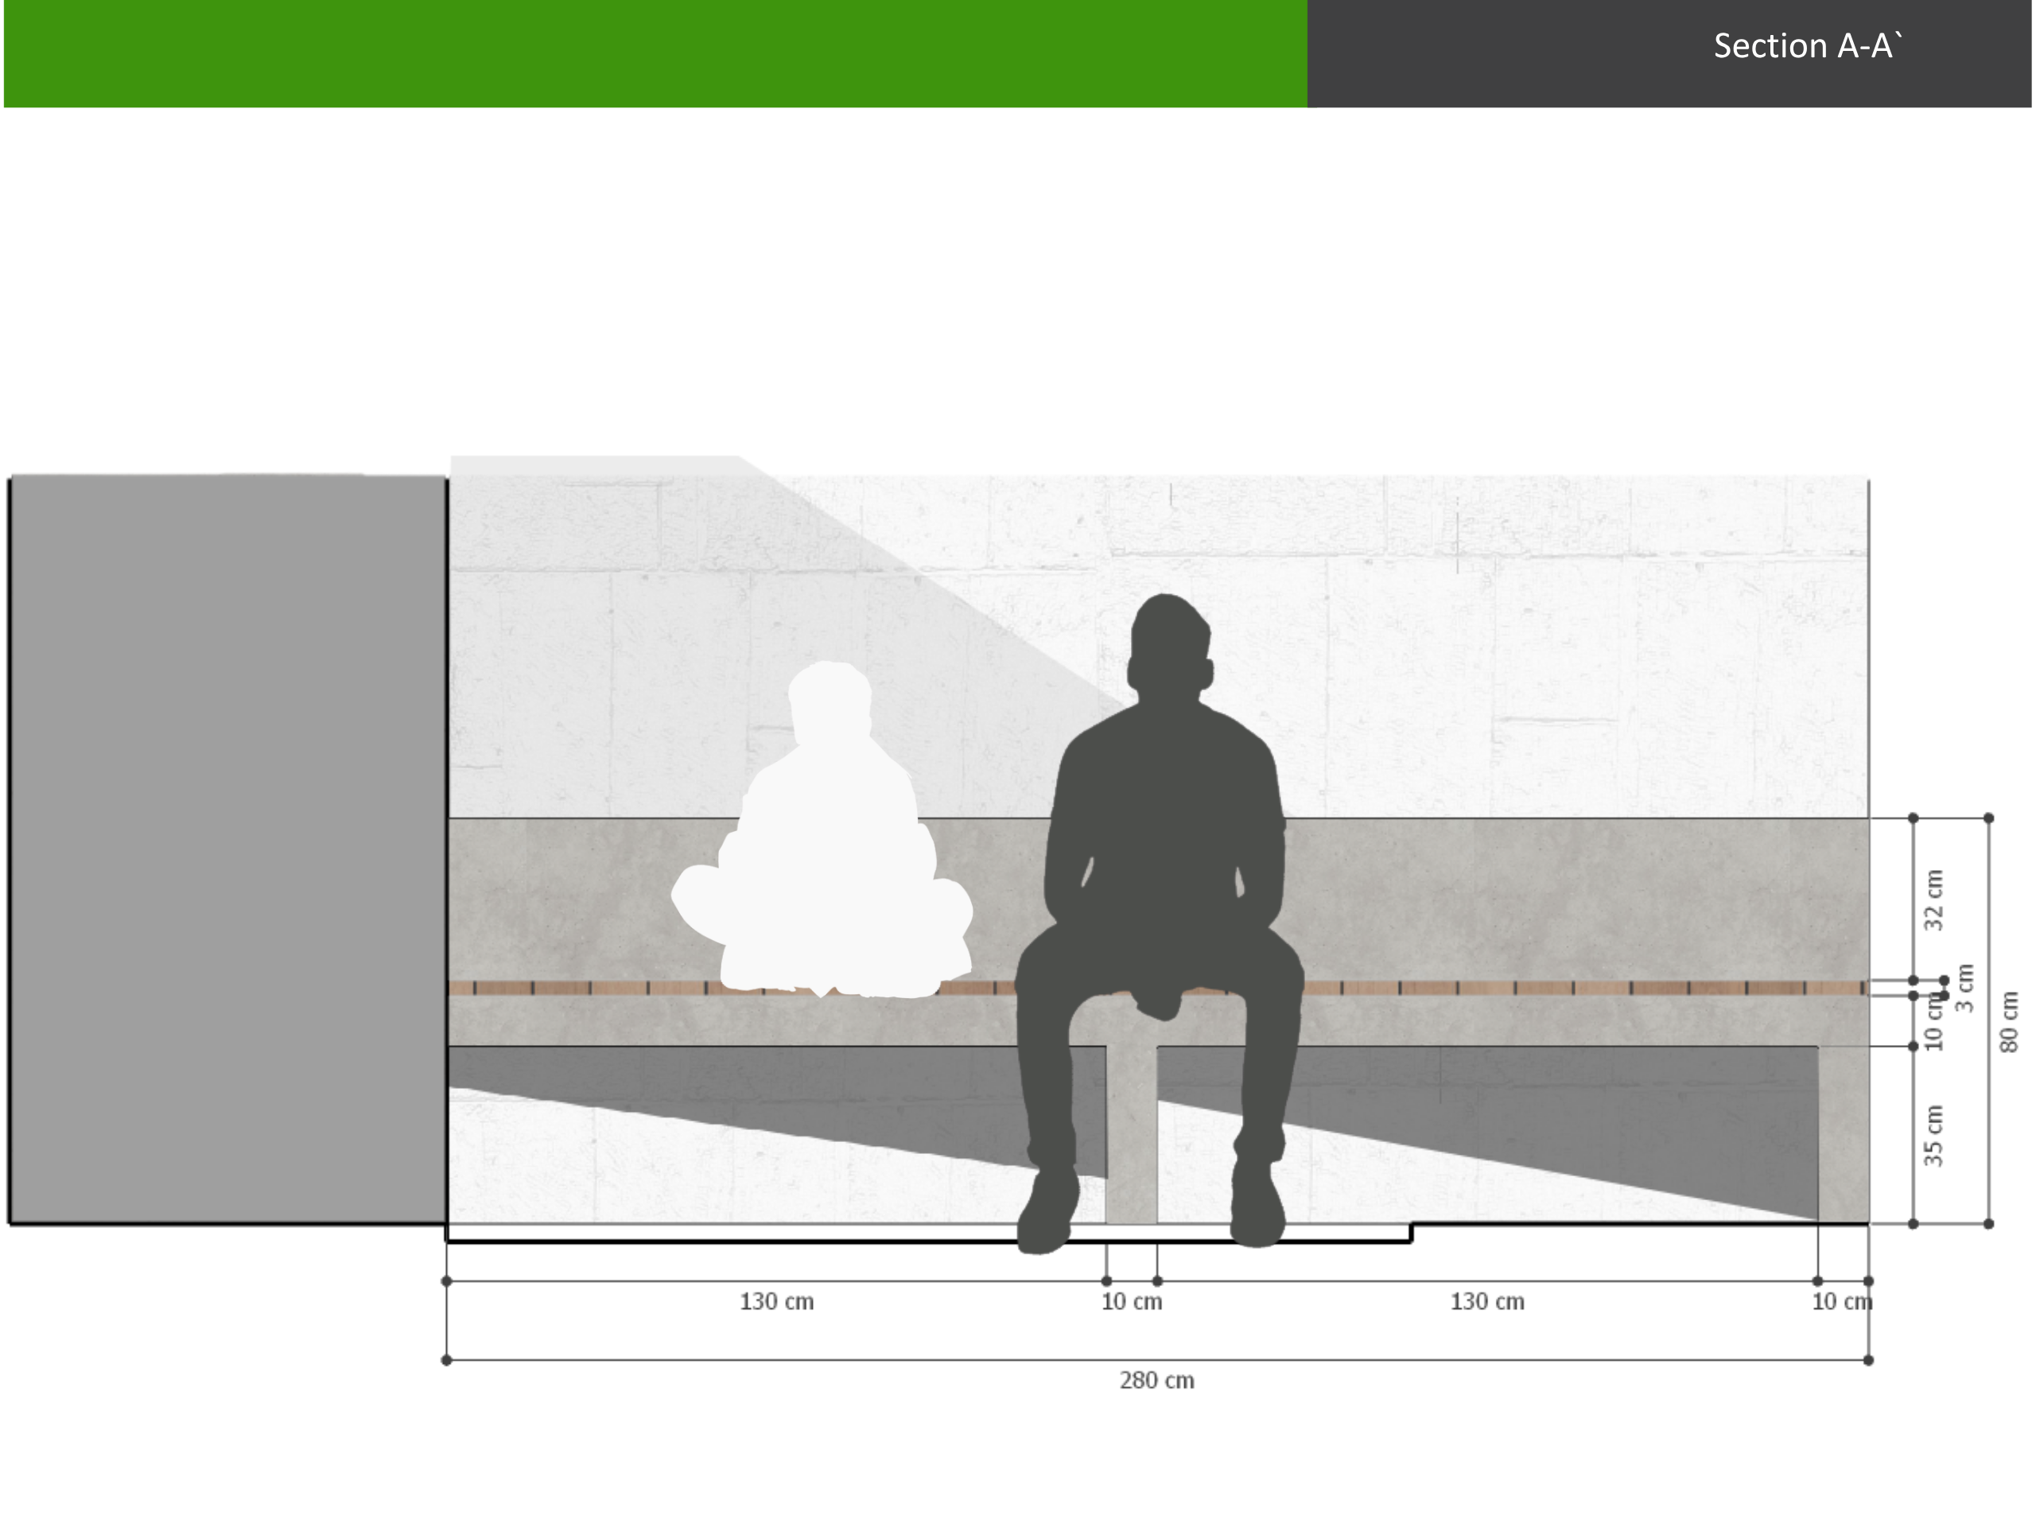The image size is (2036, 1527).
Task: Select the vertical "10 cm" slab thickness label
Action: coord(1934,1020)
